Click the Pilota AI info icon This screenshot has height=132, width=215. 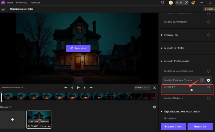tap(177, 35)
